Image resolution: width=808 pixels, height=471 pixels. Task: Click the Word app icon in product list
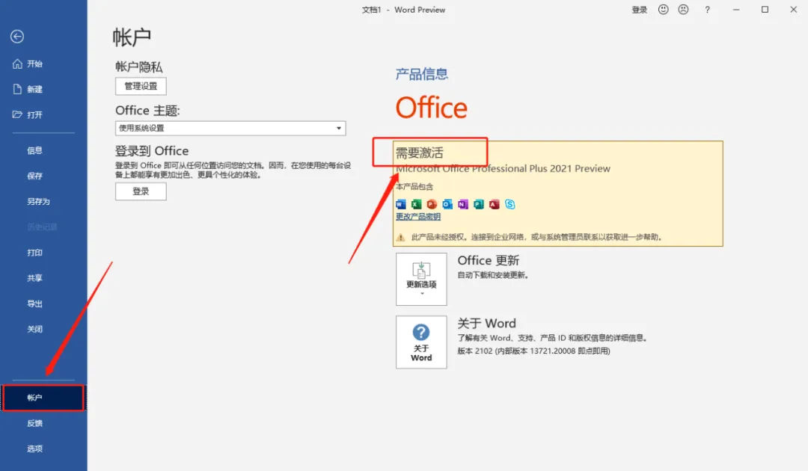401,204
